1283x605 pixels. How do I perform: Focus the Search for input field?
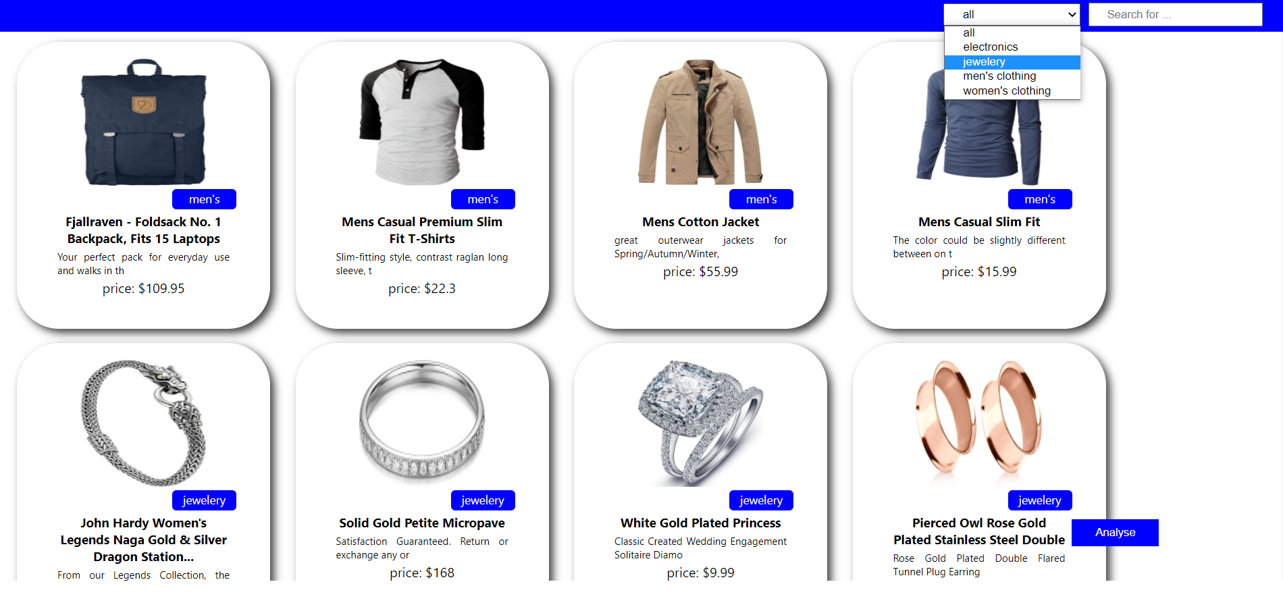pyautogui.click(x=1175, y=14)
